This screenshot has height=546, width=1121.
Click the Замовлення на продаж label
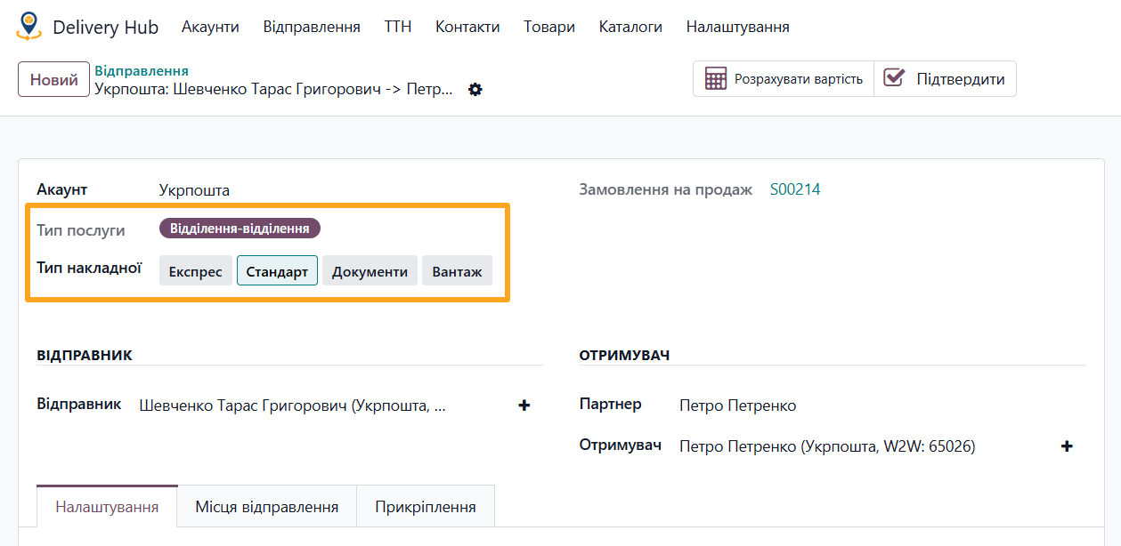coord(665,189)
